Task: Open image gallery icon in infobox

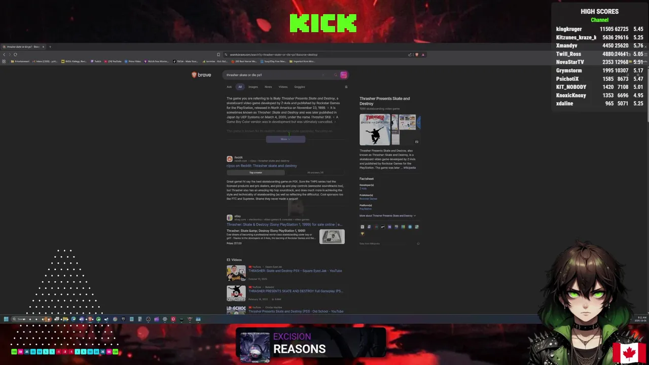Action: [417, 142]
